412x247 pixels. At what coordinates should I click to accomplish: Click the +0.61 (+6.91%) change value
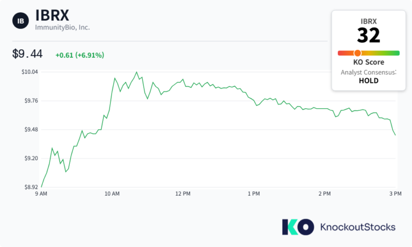point(80,55)
